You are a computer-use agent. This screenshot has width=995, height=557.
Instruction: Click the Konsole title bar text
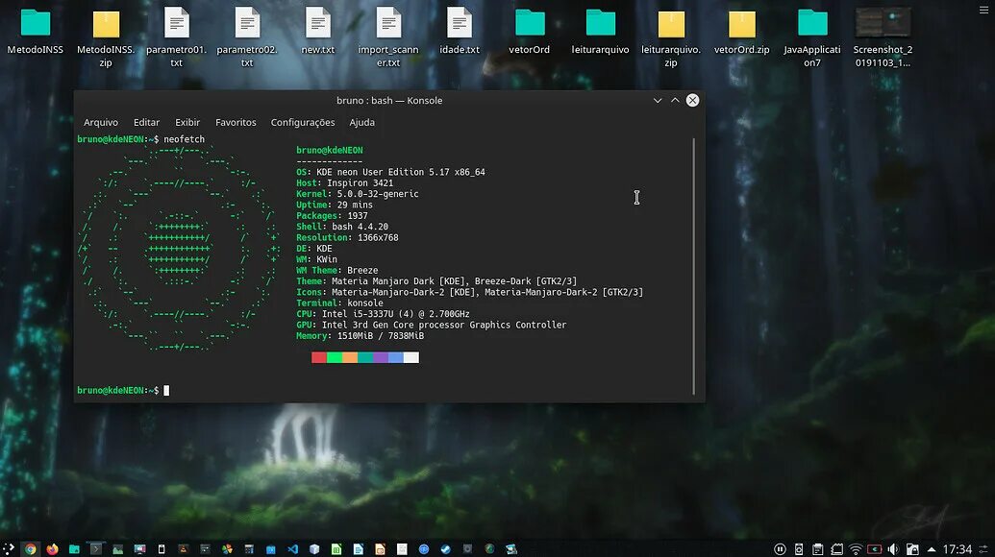click(389, 100)
